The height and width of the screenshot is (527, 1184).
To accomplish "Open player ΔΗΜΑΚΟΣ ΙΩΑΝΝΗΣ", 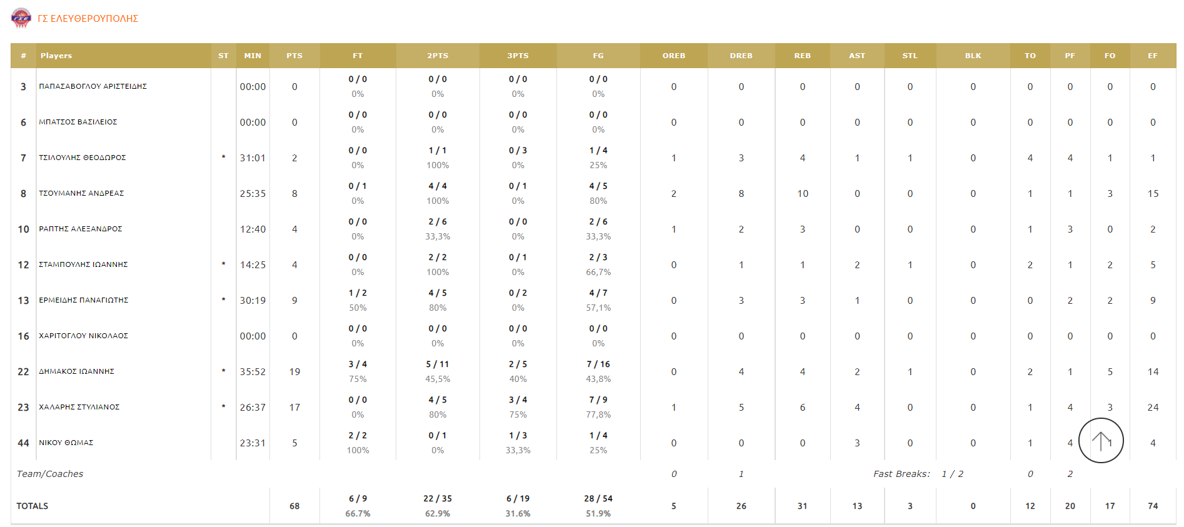I will 76,371.
